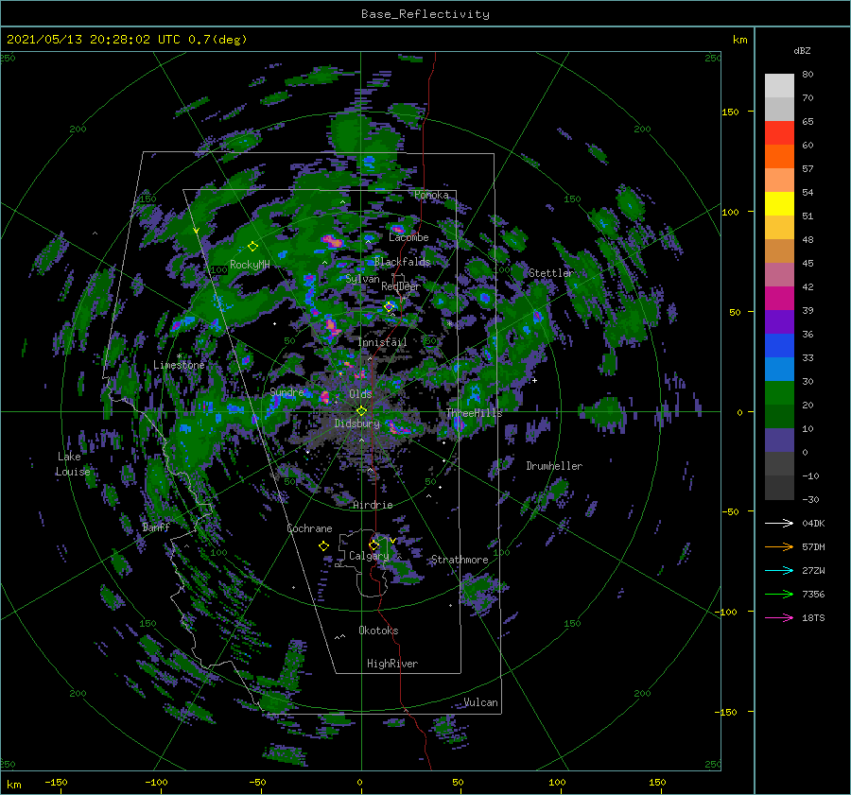Click the Banff label

(x=156, y=527)
